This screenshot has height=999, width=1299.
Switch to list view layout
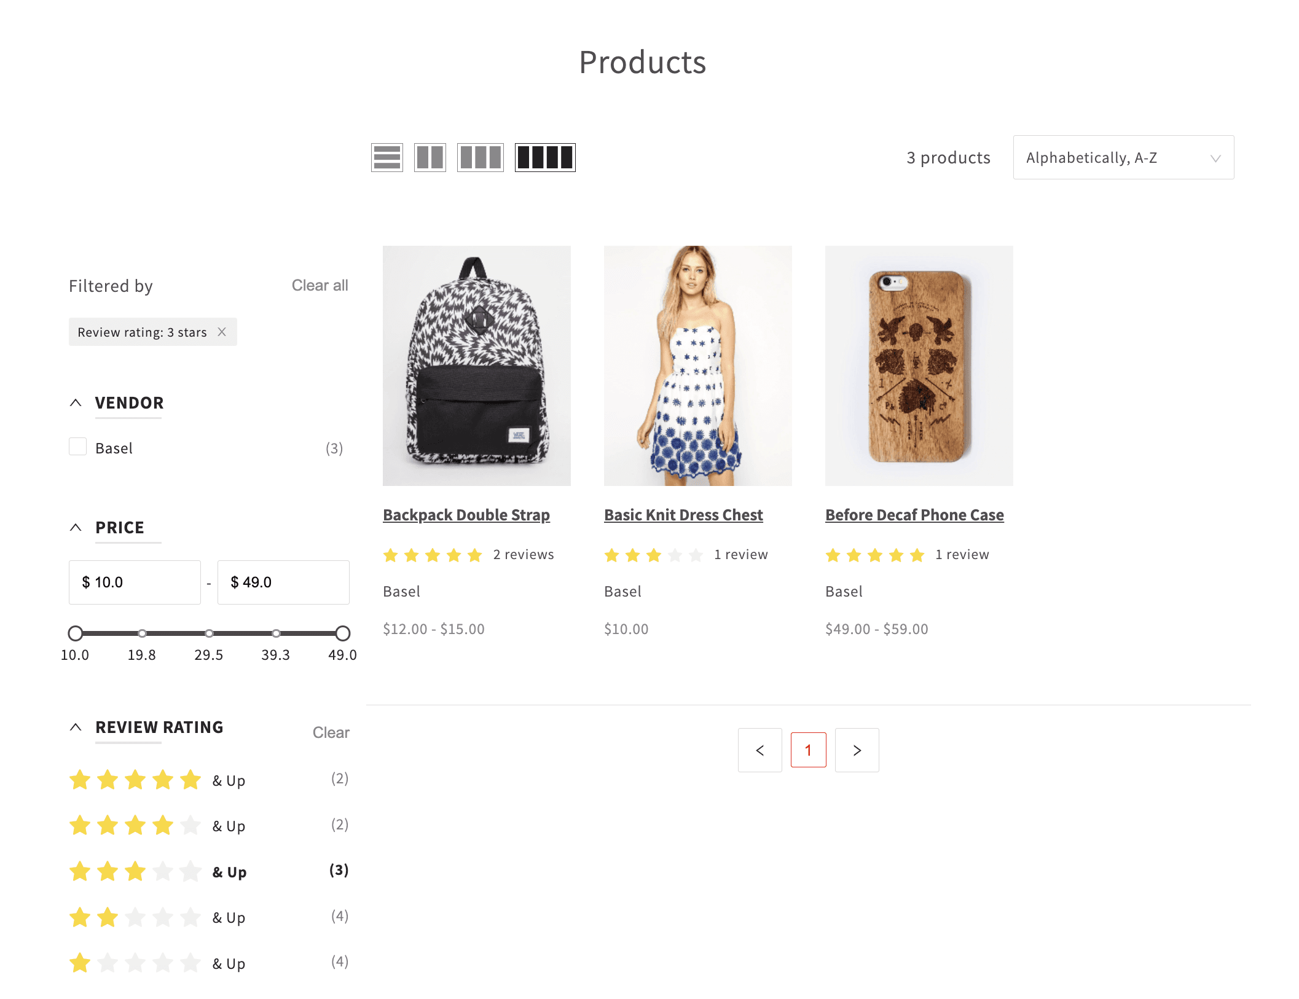point(387,158)
